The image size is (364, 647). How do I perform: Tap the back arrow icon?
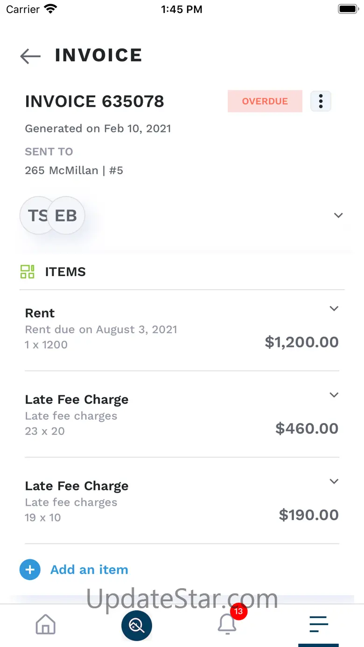click(x=30, y=56)
